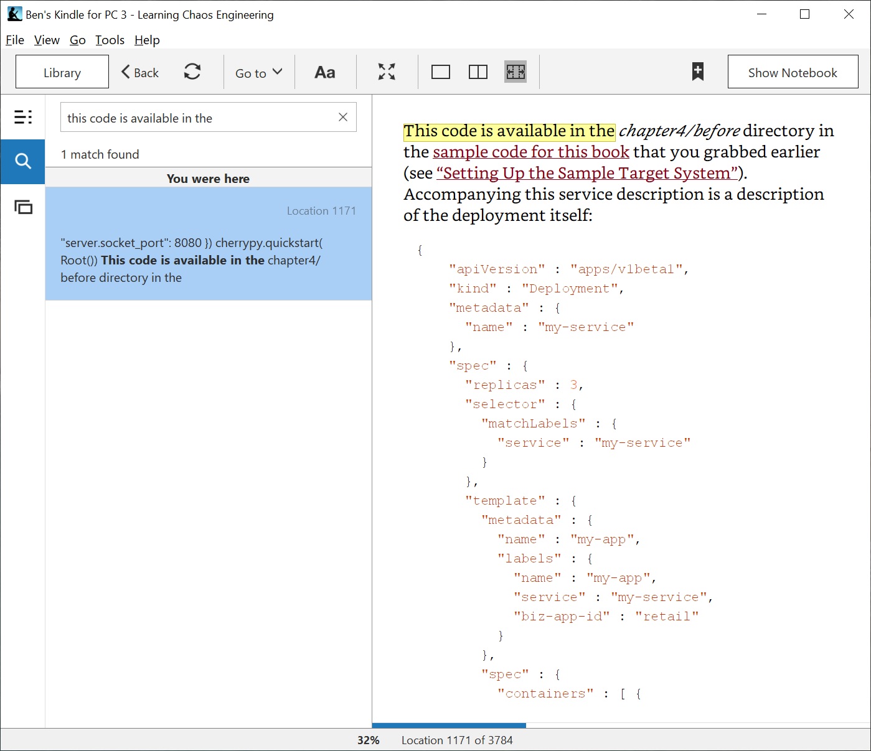Show the Notebook panel
The image size is (871, 751).
click(792, 72)
